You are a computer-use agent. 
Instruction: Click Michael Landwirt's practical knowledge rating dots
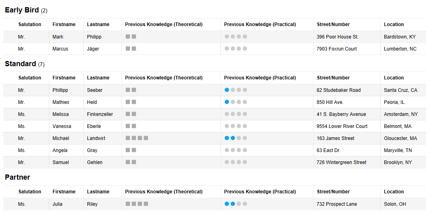coord(236,138)
